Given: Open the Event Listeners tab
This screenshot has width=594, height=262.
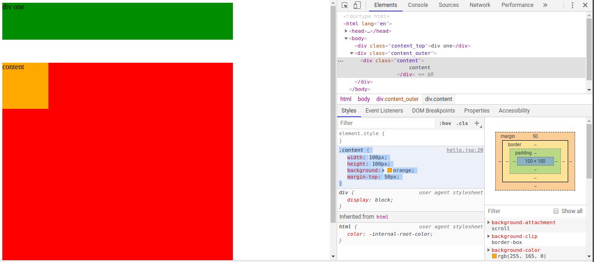Looking at the screenshot, I should click(384, 111).
